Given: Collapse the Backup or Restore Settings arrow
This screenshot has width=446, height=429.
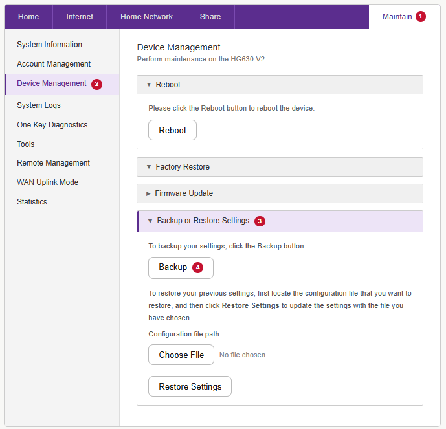Looking at the screenshot, I should [x=150, y=221].
